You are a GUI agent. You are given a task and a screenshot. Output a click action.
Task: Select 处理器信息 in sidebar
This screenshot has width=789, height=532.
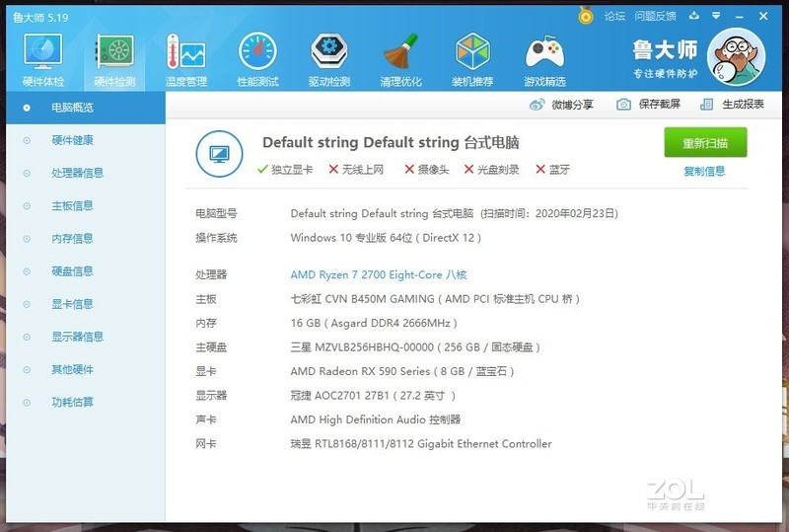pos(86,173)
